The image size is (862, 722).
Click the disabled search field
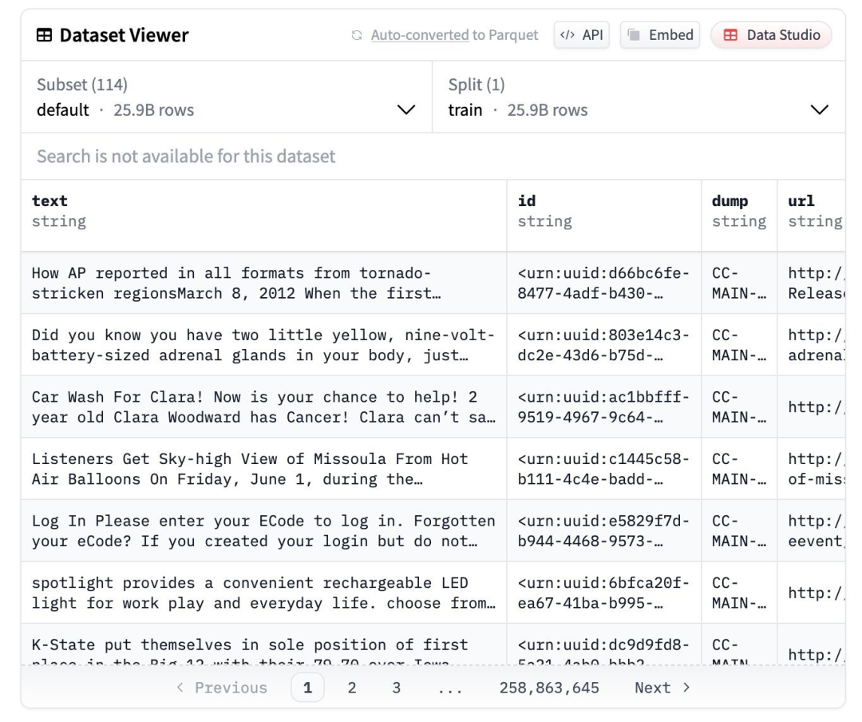click(x=433, y=157)
